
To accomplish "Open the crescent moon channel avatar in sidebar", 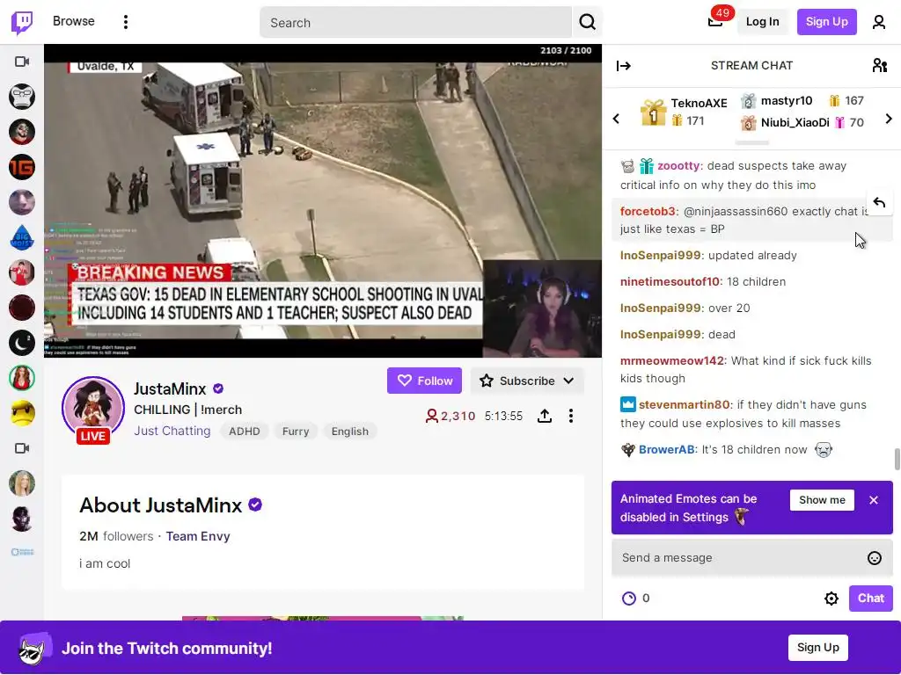I will point(22,344).
